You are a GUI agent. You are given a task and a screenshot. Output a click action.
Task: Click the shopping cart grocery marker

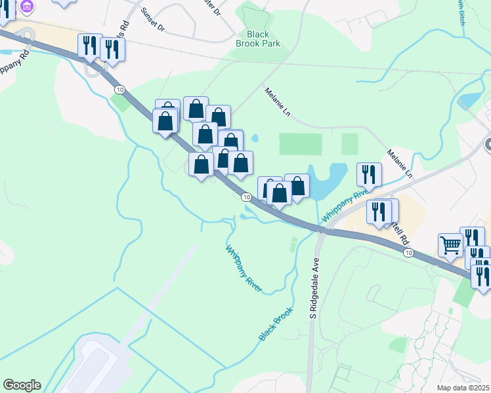click(450, 246)
